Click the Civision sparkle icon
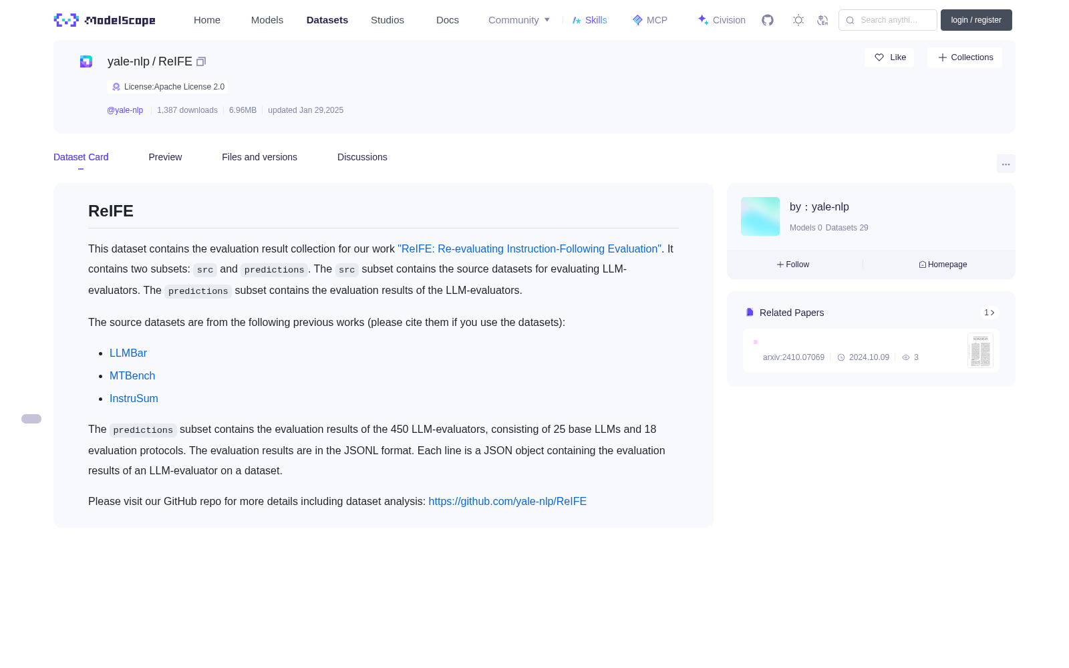 click(703, 20)
